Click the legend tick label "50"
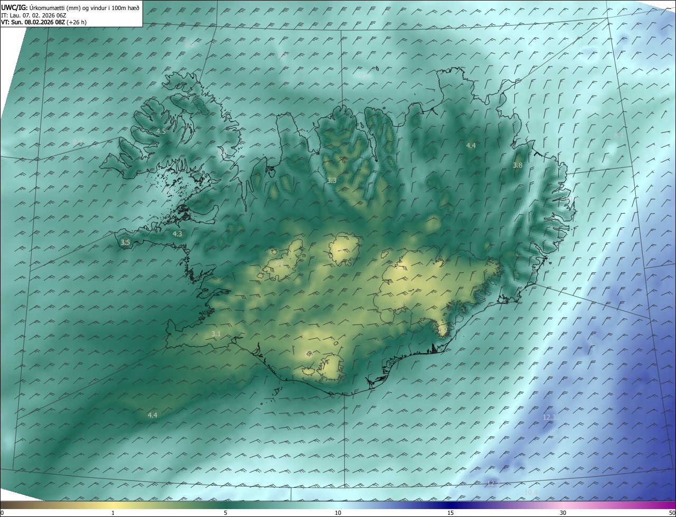Screen dimensions: 676x517 click(x=672, y=513)
